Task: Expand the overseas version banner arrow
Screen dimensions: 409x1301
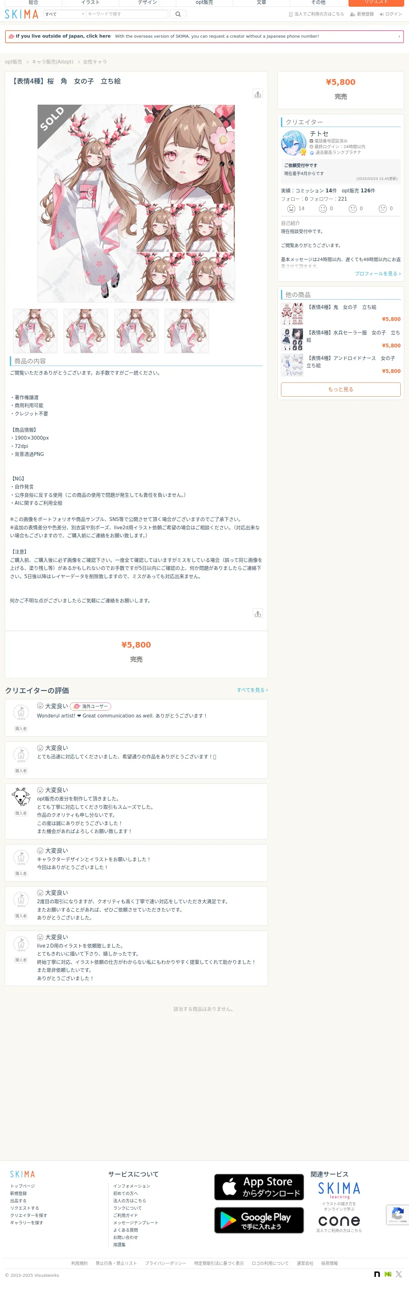Action: point(399,36)
